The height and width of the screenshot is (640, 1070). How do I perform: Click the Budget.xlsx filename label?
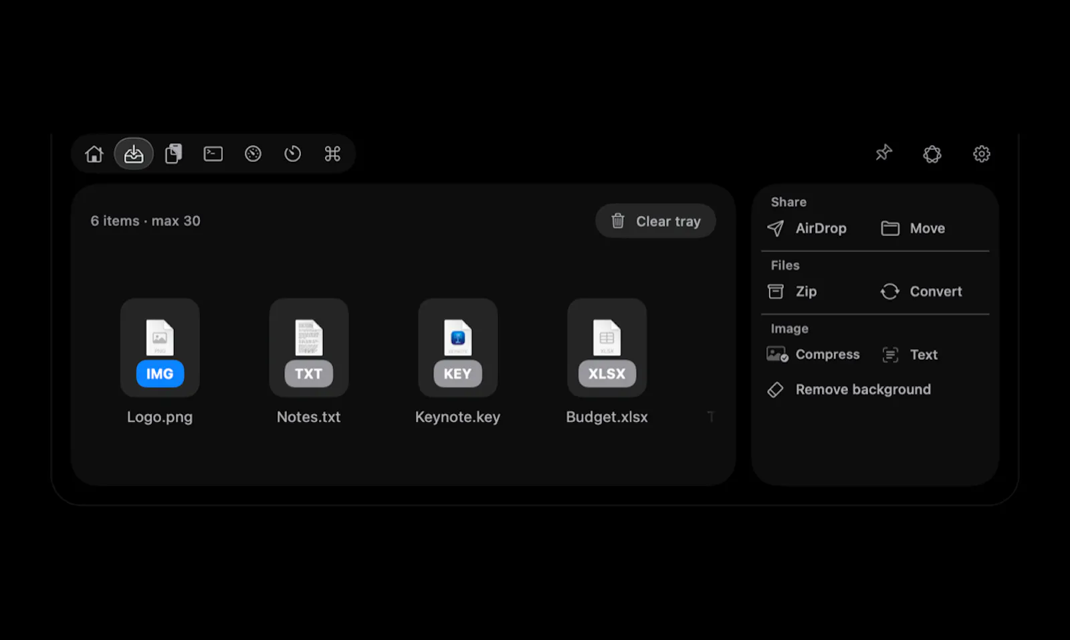(x=607, y=417)
